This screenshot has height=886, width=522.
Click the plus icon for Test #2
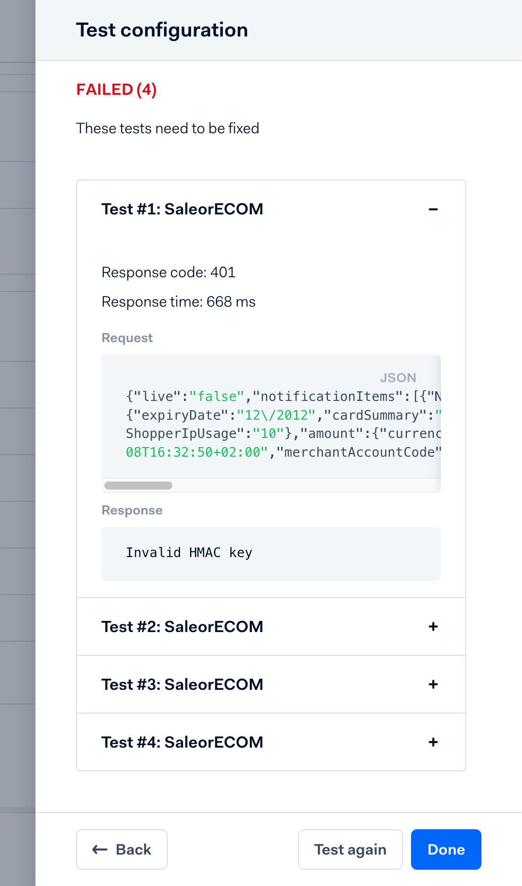pos(433,627)
